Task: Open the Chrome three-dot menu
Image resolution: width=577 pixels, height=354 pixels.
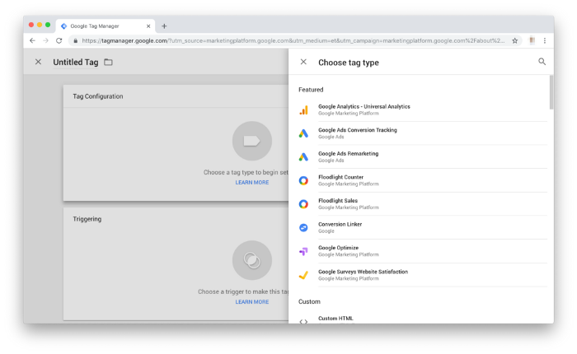Action: tap(545, 40)
